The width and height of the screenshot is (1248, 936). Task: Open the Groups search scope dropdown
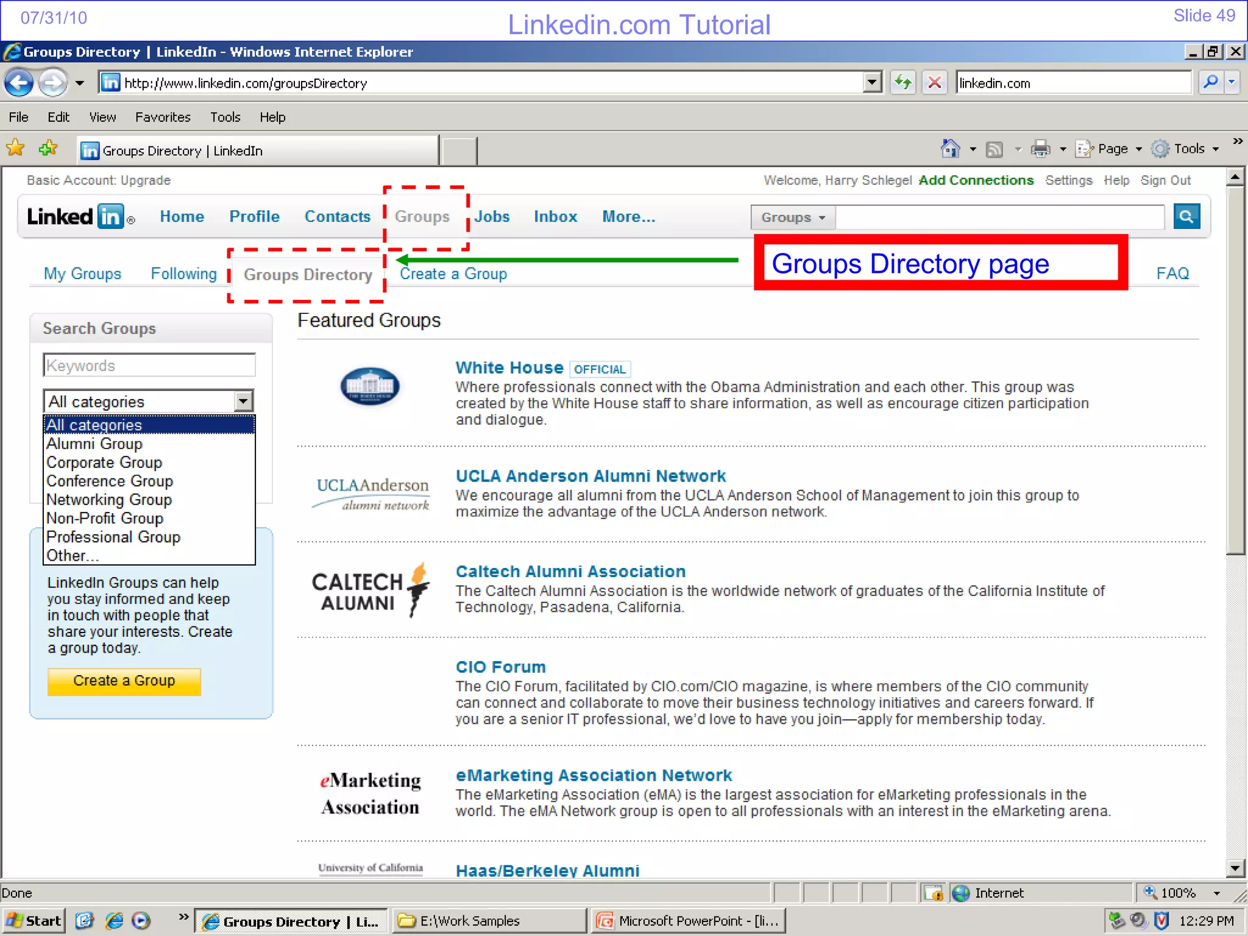coord(793,217)
